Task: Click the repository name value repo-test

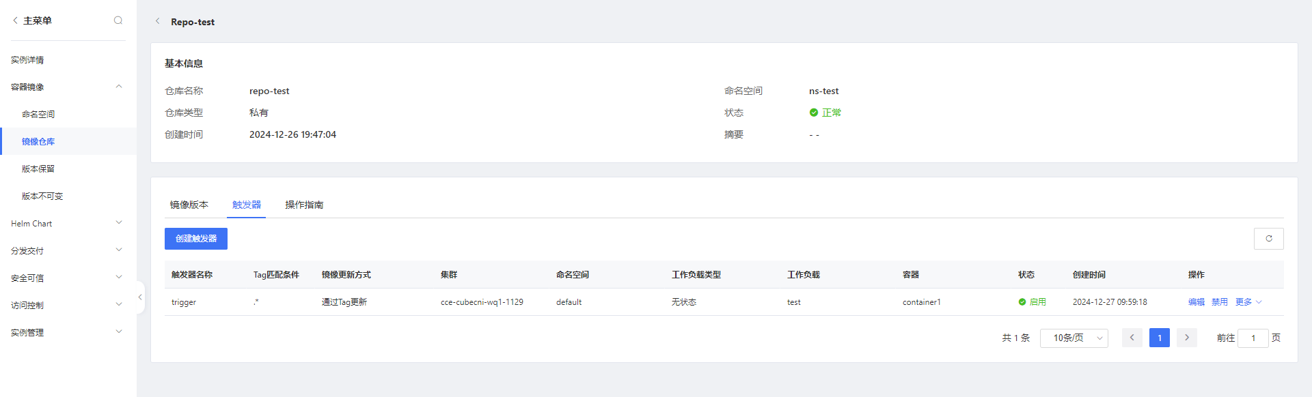Action: click(269, 91)
